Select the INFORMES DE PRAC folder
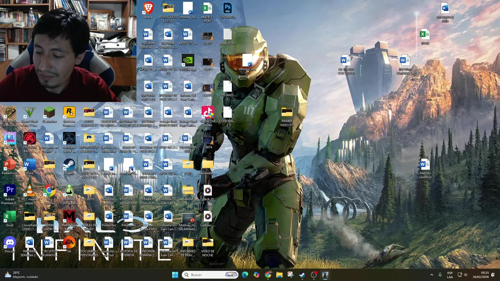The image size is (500, 281). pos(188,247)
